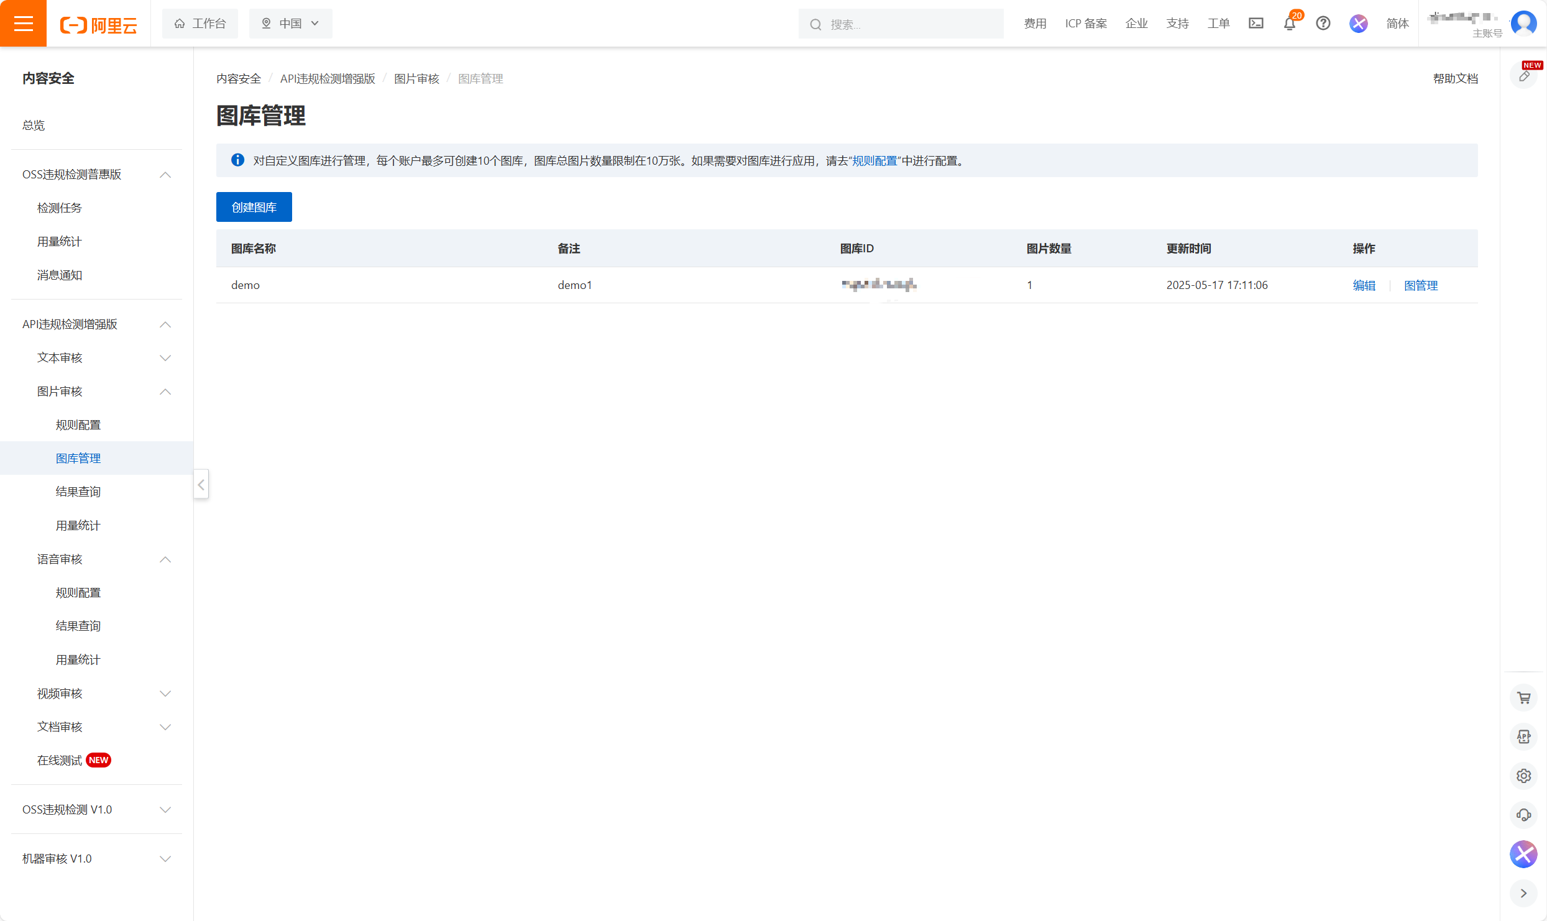
Task: Open the Cloud Shell terminal icon
Action: 1256,24
